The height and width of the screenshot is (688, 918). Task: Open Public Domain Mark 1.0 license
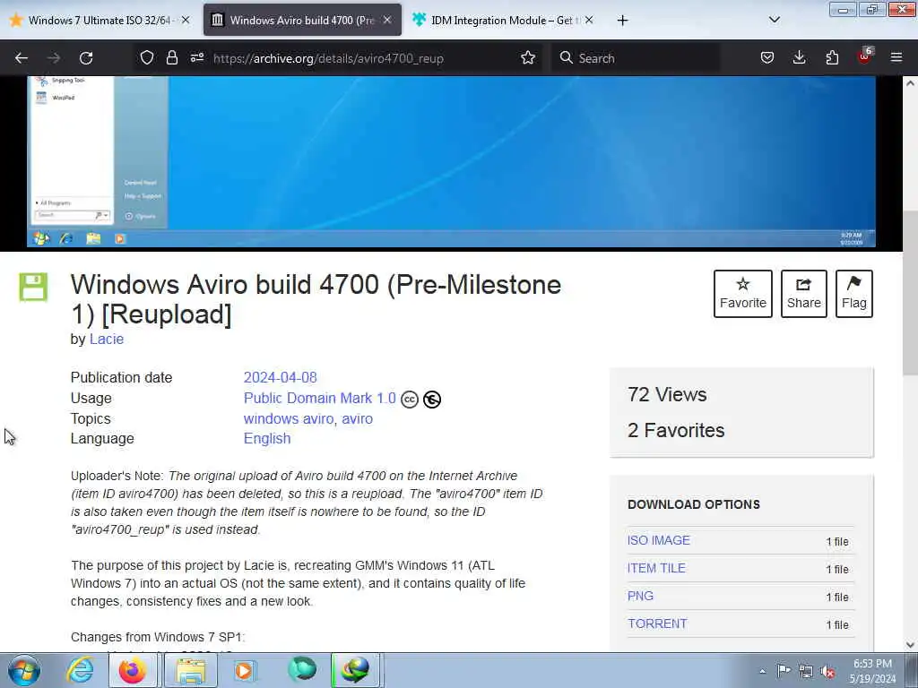320,399
